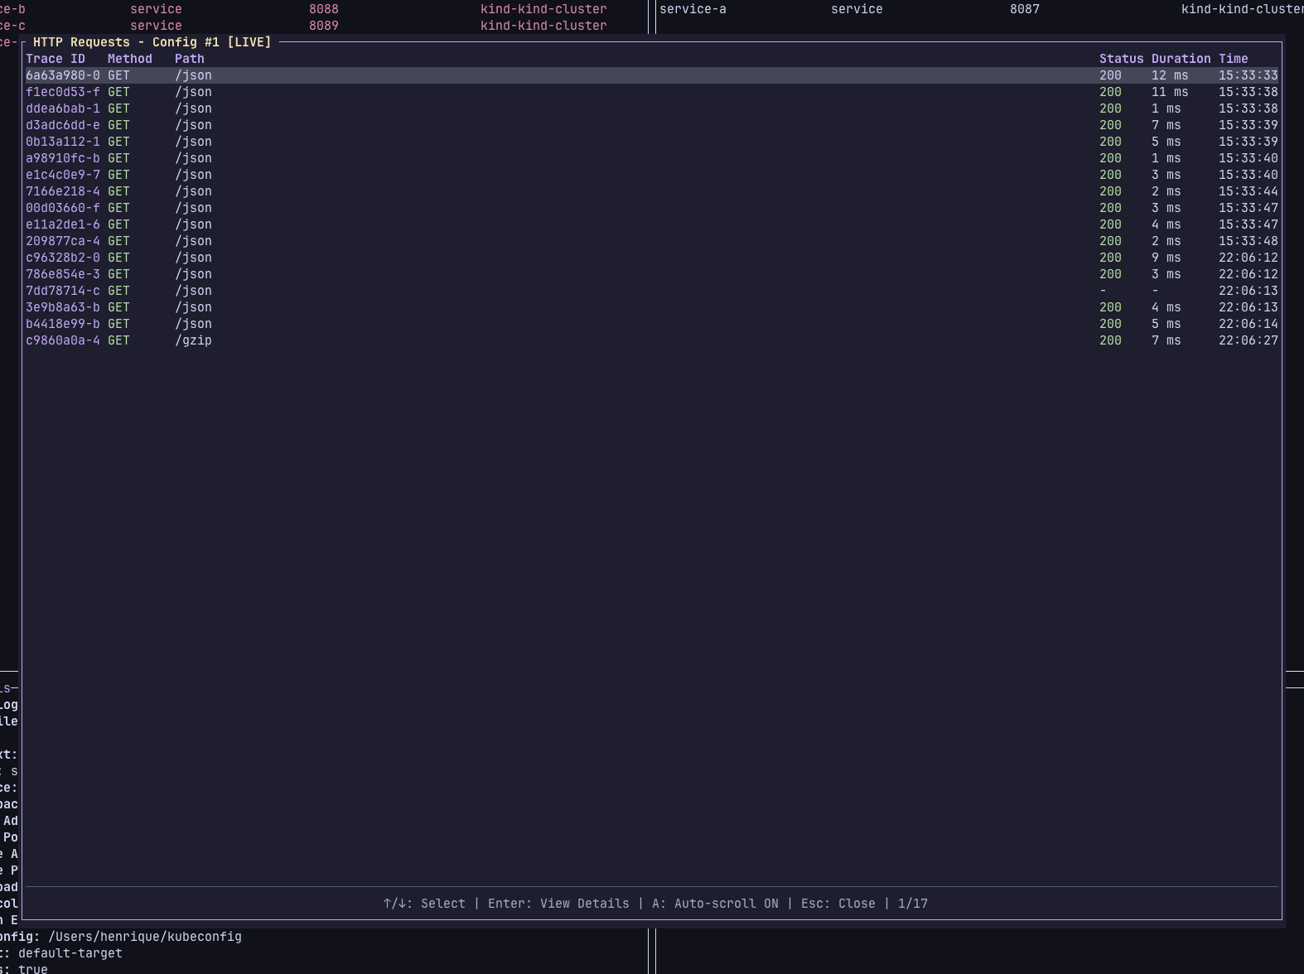
Task: Click port 8088 in background list
Action: click(x=324, y=9)
